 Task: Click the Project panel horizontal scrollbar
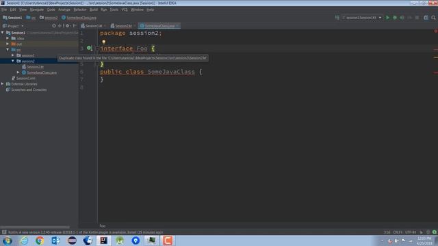coord(35,227)
